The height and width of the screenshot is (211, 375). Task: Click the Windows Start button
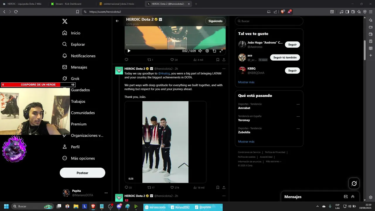click(6, 206)
